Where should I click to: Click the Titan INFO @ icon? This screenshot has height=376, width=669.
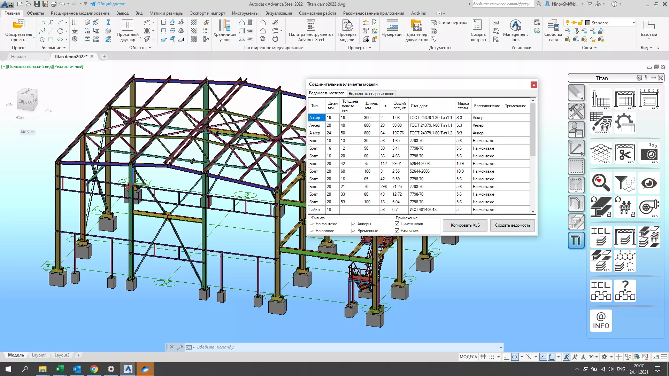tap(601, 321)
